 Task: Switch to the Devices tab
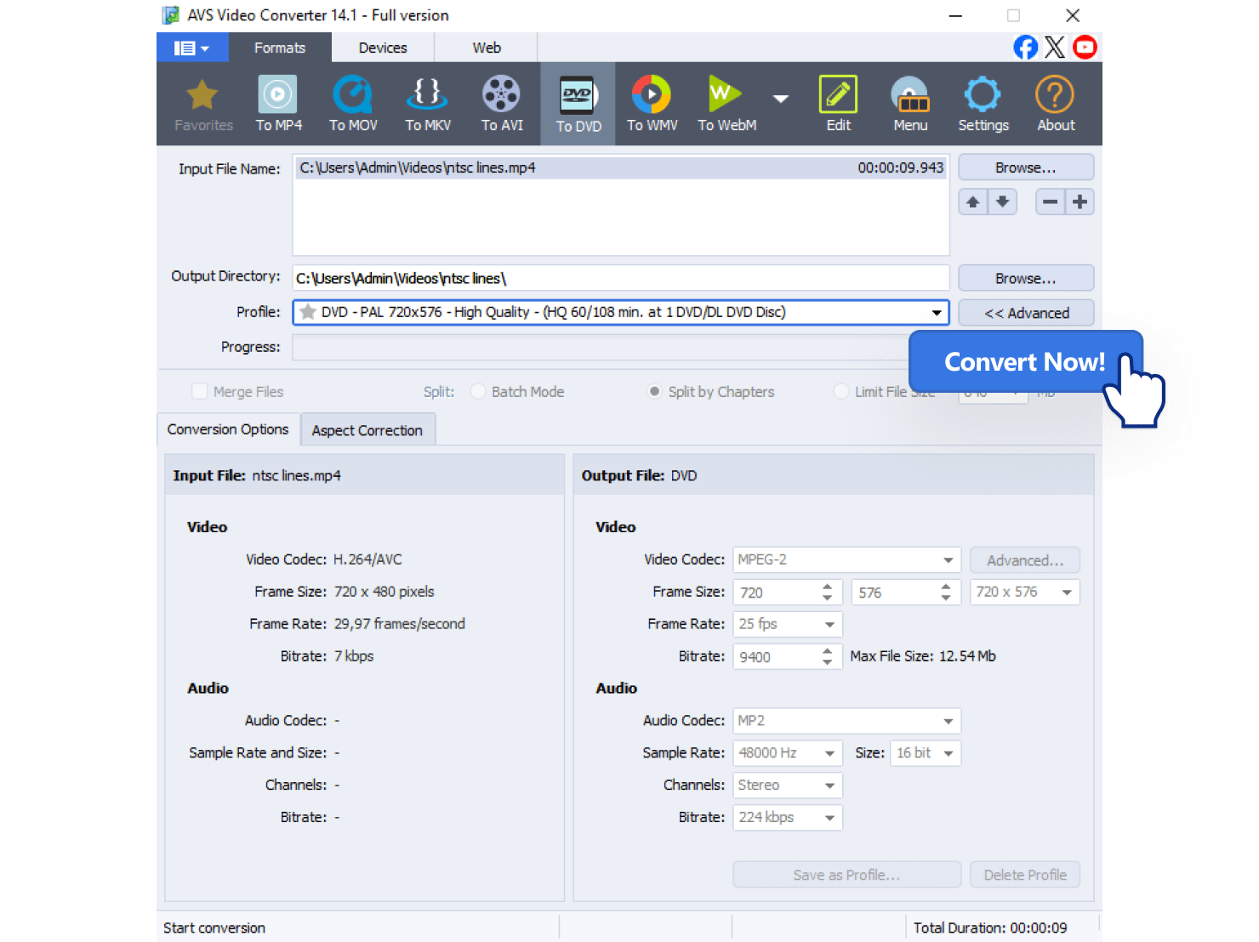tap(383, 48)
